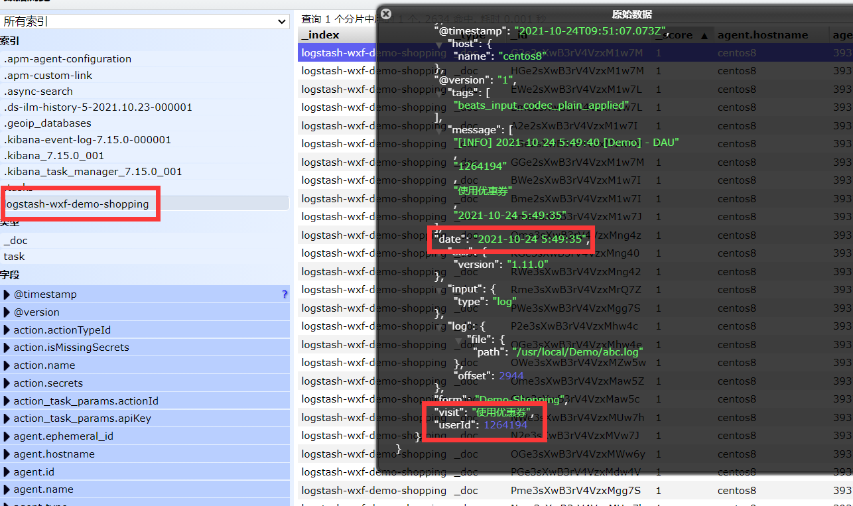
Task: Click the "/usr/local/Demo/abc.log" path value
Action: pos(578,351)
